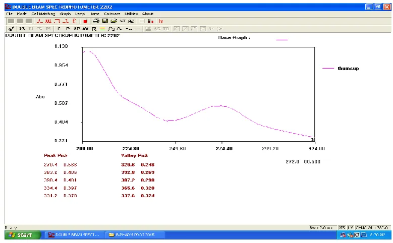Open the B.PHARM folder taskbar item
This screenshot has width=393, height=243.
(x=135, y=235)
